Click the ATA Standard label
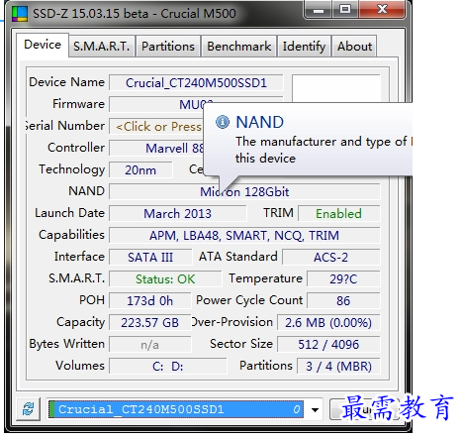Screen dimensions: 462x439 pos(238,257)
